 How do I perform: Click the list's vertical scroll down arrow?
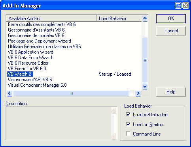tap(145, 86)
